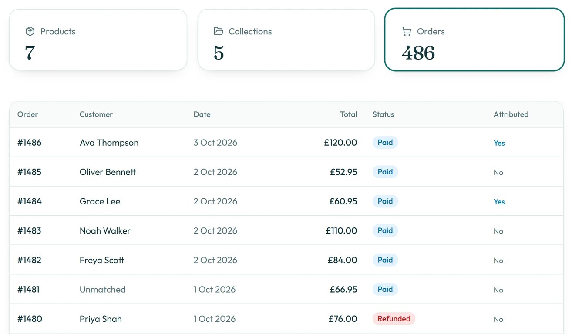
Task: Click order number #1481
Action: point(29,289)
